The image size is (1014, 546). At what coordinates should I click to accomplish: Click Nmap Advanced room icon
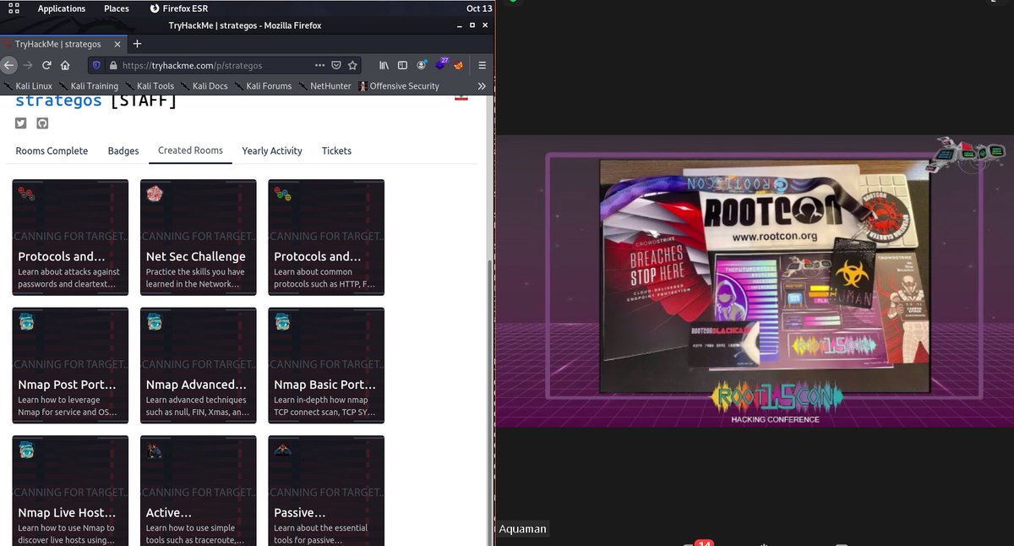click(x=154, y=322)
